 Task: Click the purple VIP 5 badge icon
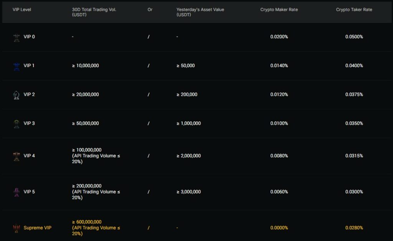tap(17, 192)
